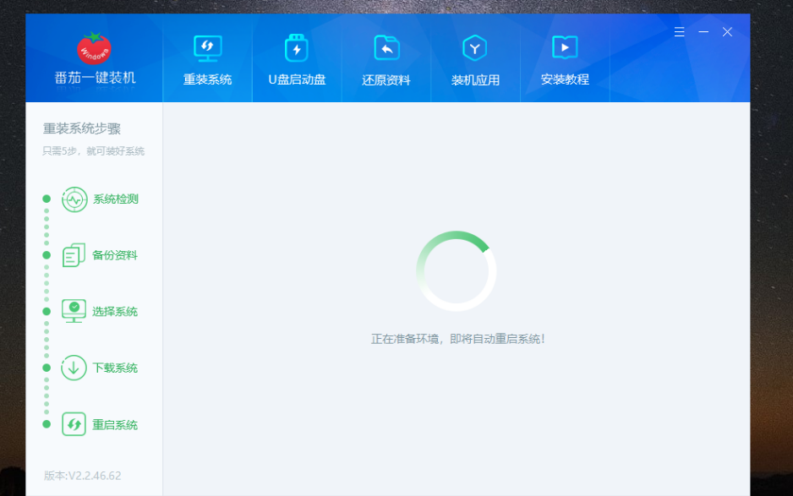This screenshot has width=793, height=496.
Task: Switch to the 装机应用 tab label
Action: click(x=475, y=80)
